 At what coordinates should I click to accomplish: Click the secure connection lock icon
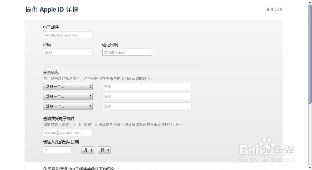pos(268,9)
